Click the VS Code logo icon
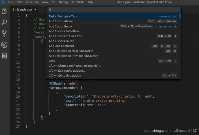The image size is (199, 135). click(3, 2)
